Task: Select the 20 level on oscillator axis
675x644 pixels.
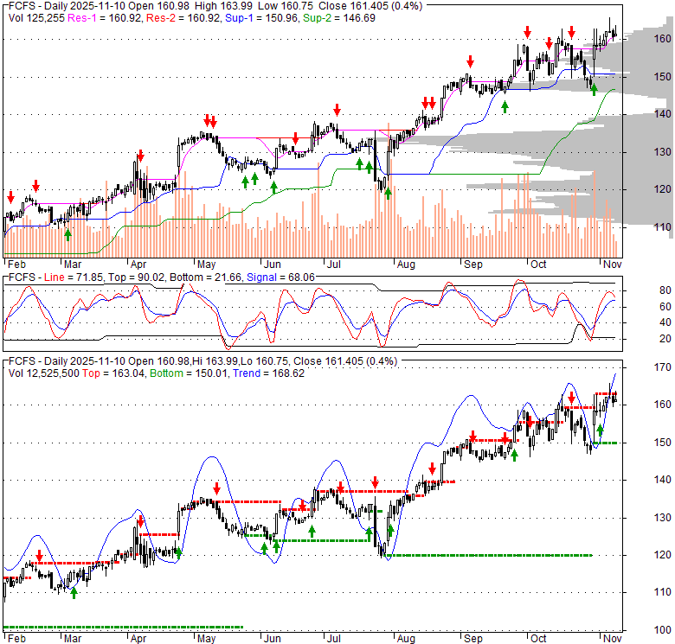Action: (665, 339)
